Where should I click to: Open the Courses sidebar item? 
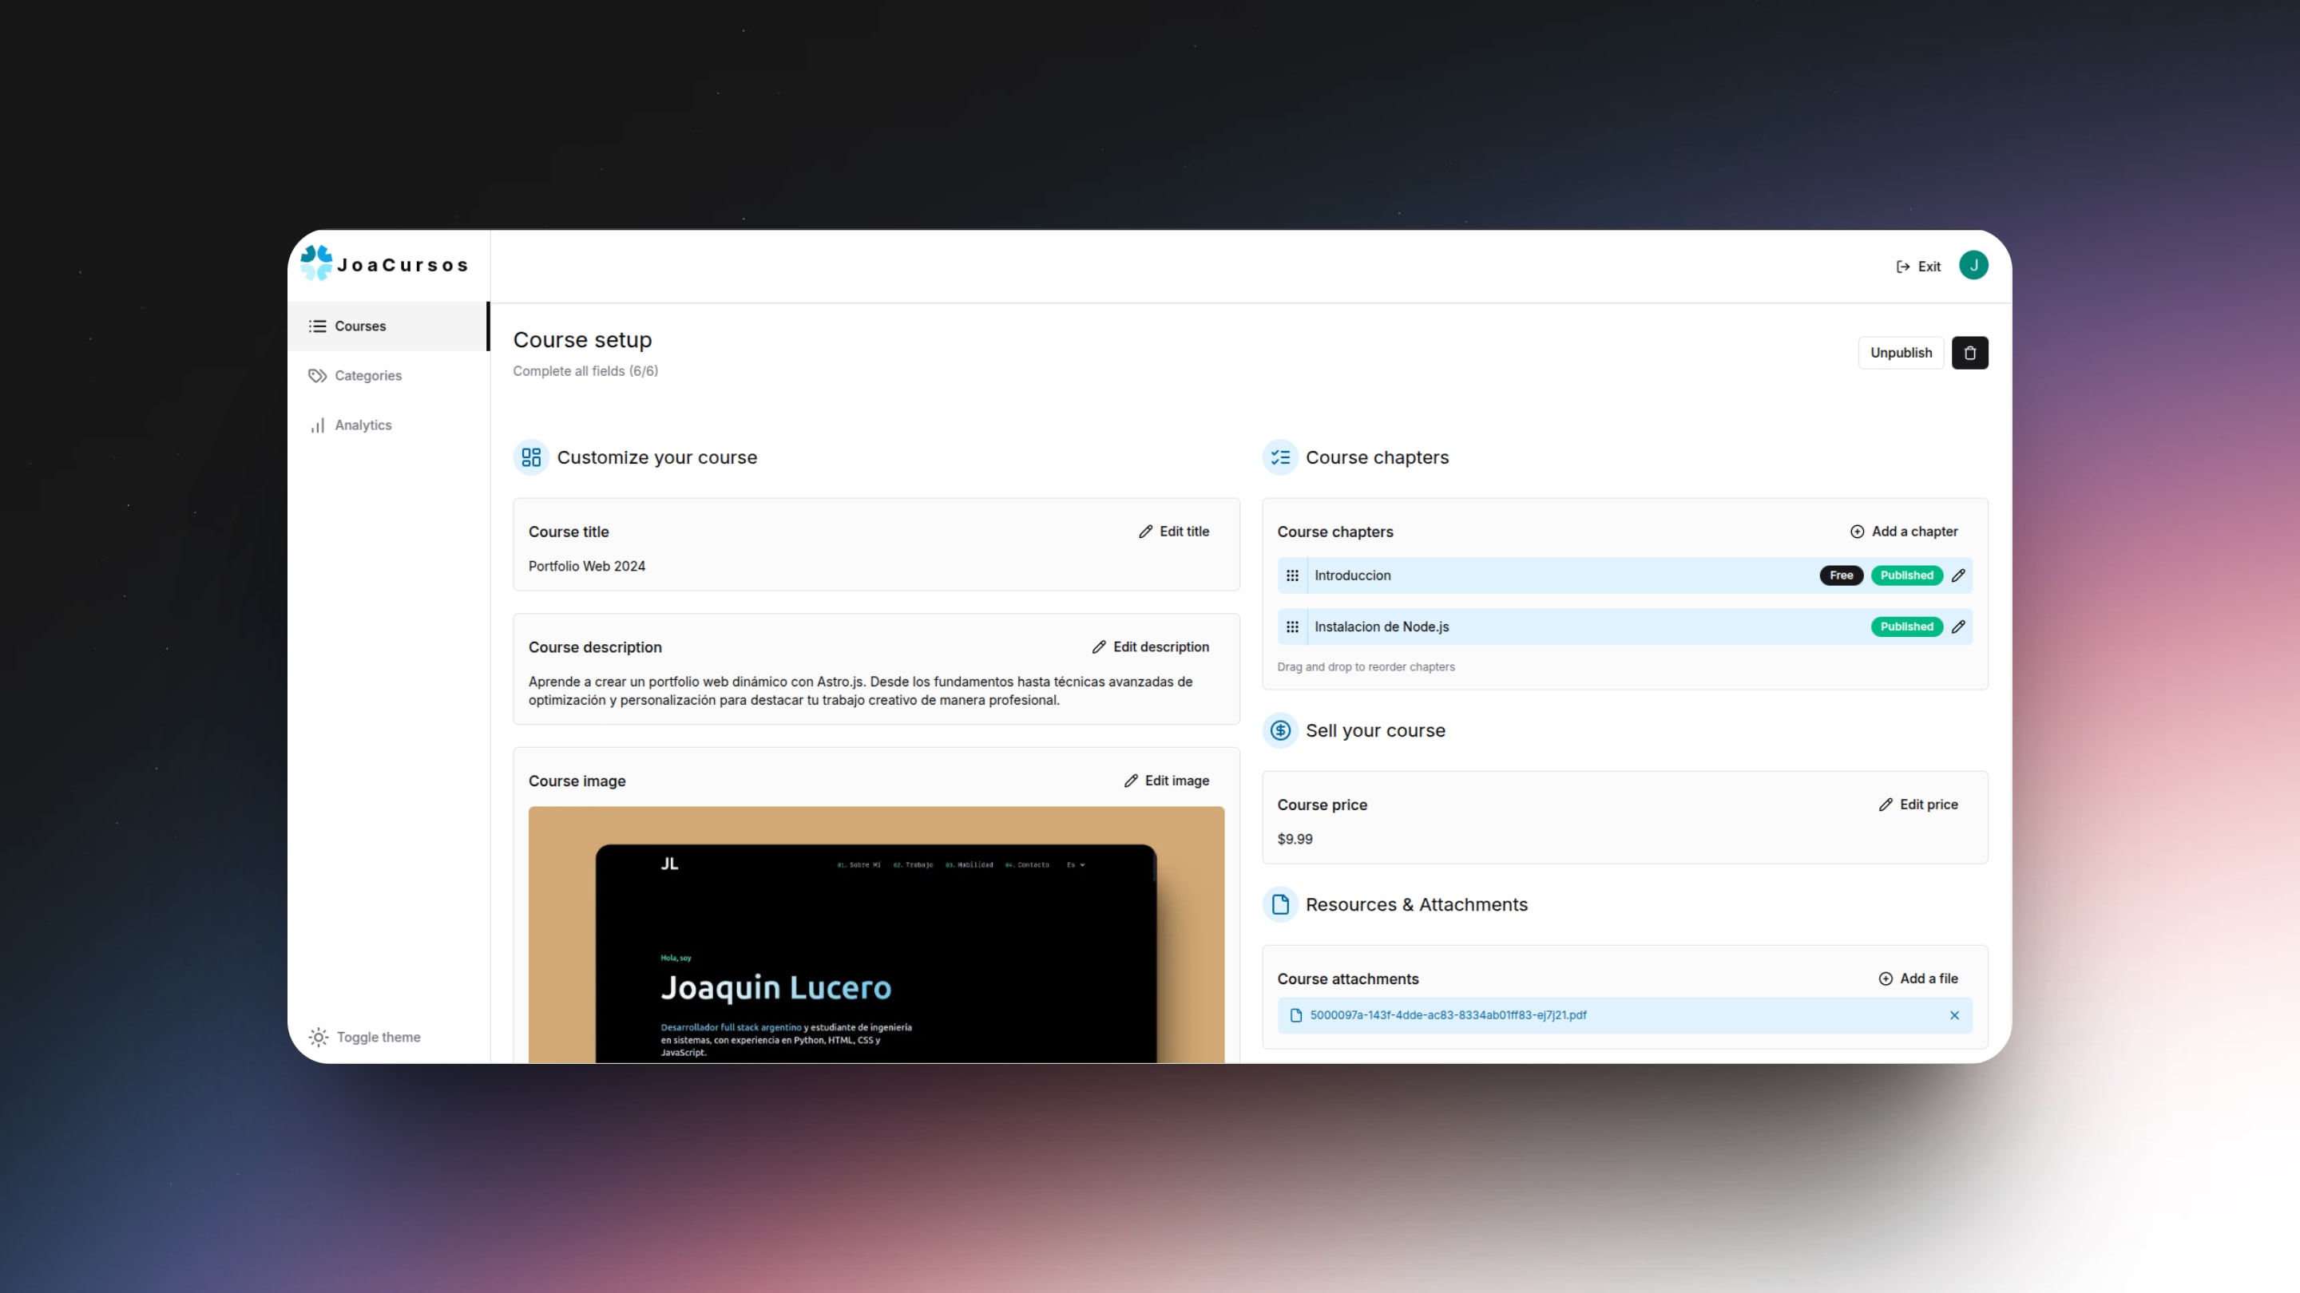[360, 326]
